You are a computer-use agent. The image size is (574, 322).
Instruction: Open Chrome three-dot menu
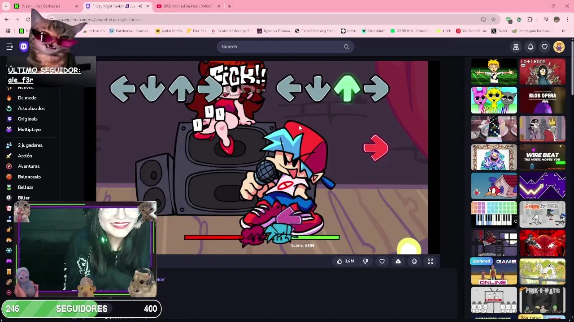[x=567, y=20]
